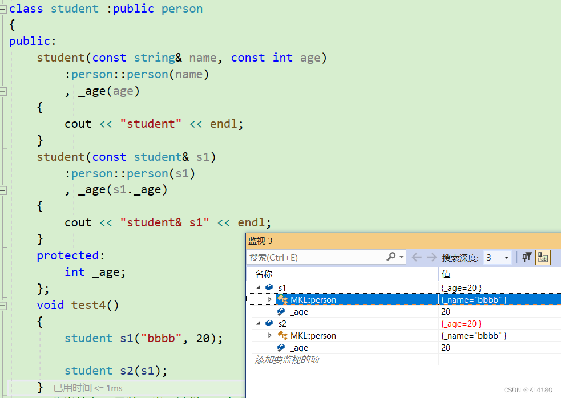The height and width of the screenshot is (398, 561).
Task: Click the s2 object cube icon
Action: click(x=269, y=323)
